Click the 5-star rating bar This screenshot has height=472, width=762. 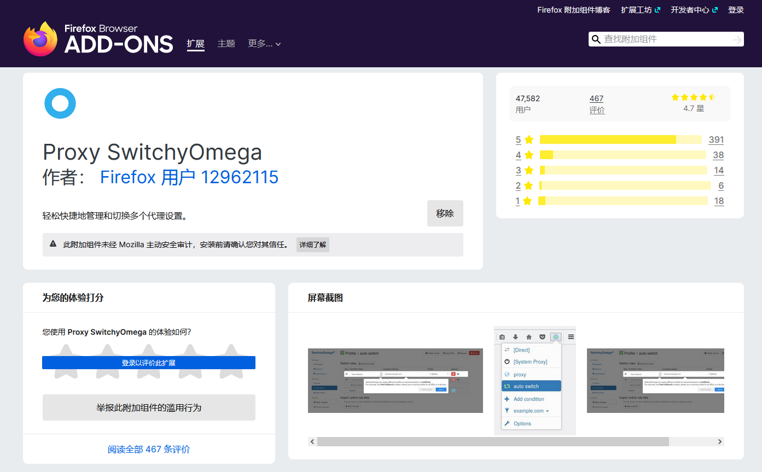[621, 139]
